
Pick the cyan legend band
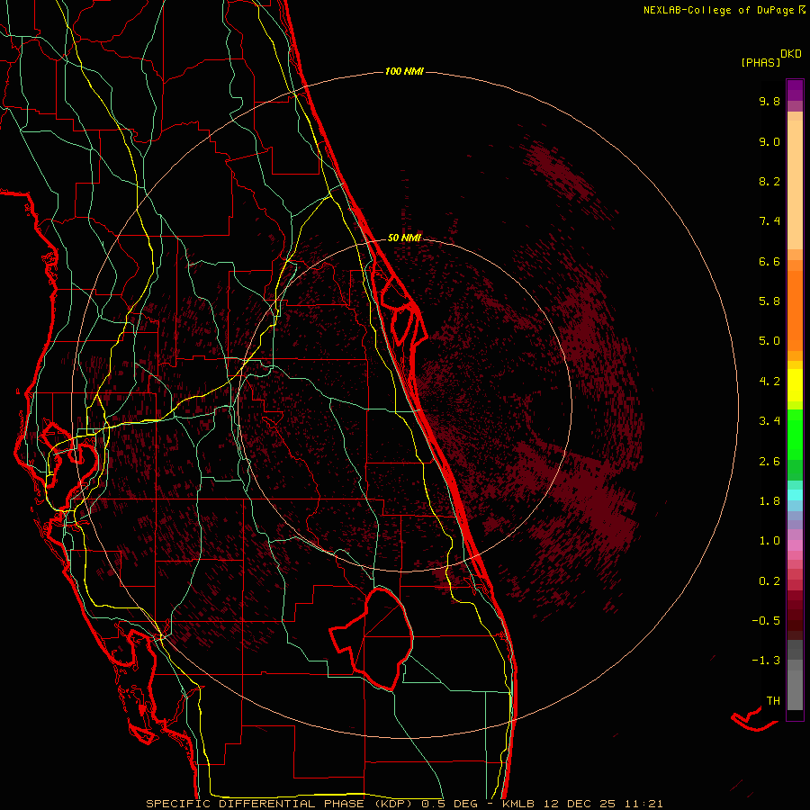click(795, 495)
